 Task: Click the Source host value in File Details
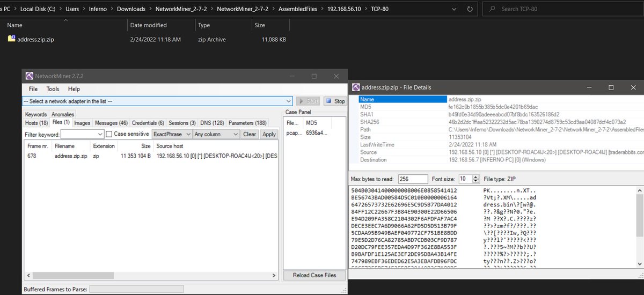click(545, 152)
